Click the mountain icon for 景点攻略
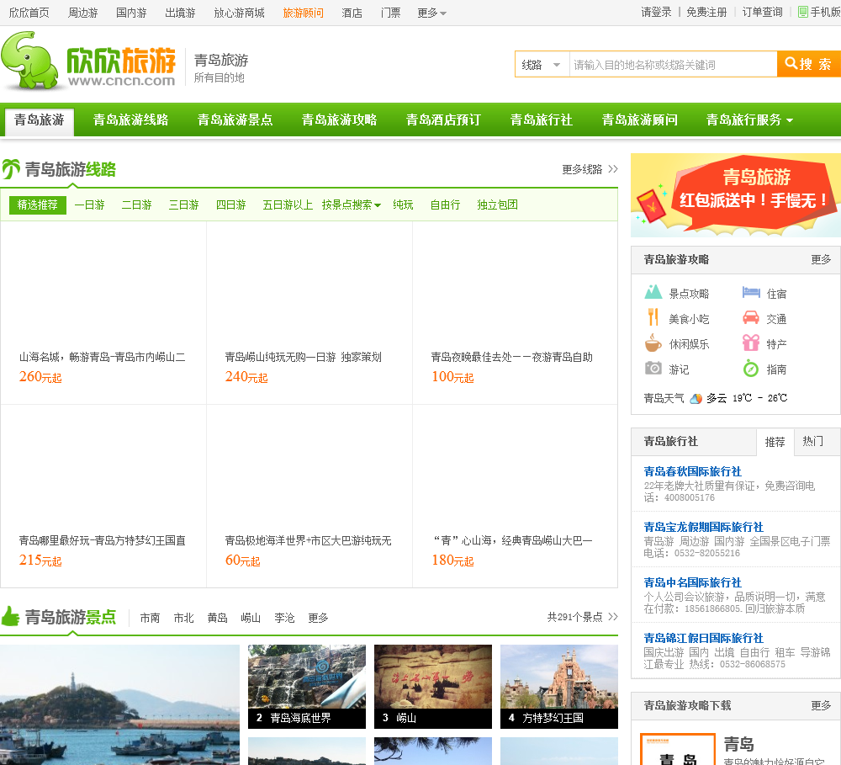This screenshot has width=841, height=765. tap(653, 293)
